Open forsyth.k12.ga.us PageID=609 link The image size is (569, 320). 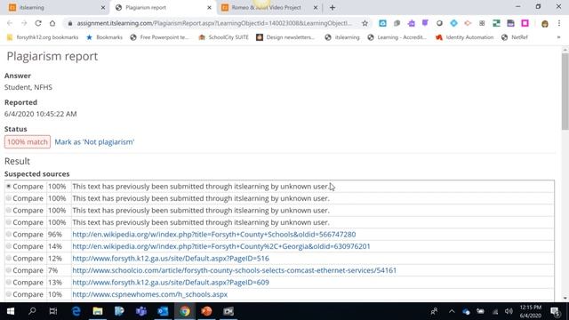(x=171, y=283)
